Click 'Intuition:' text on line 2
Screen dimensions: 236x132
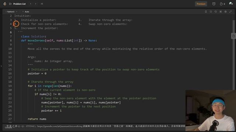[x=22, y=16]
